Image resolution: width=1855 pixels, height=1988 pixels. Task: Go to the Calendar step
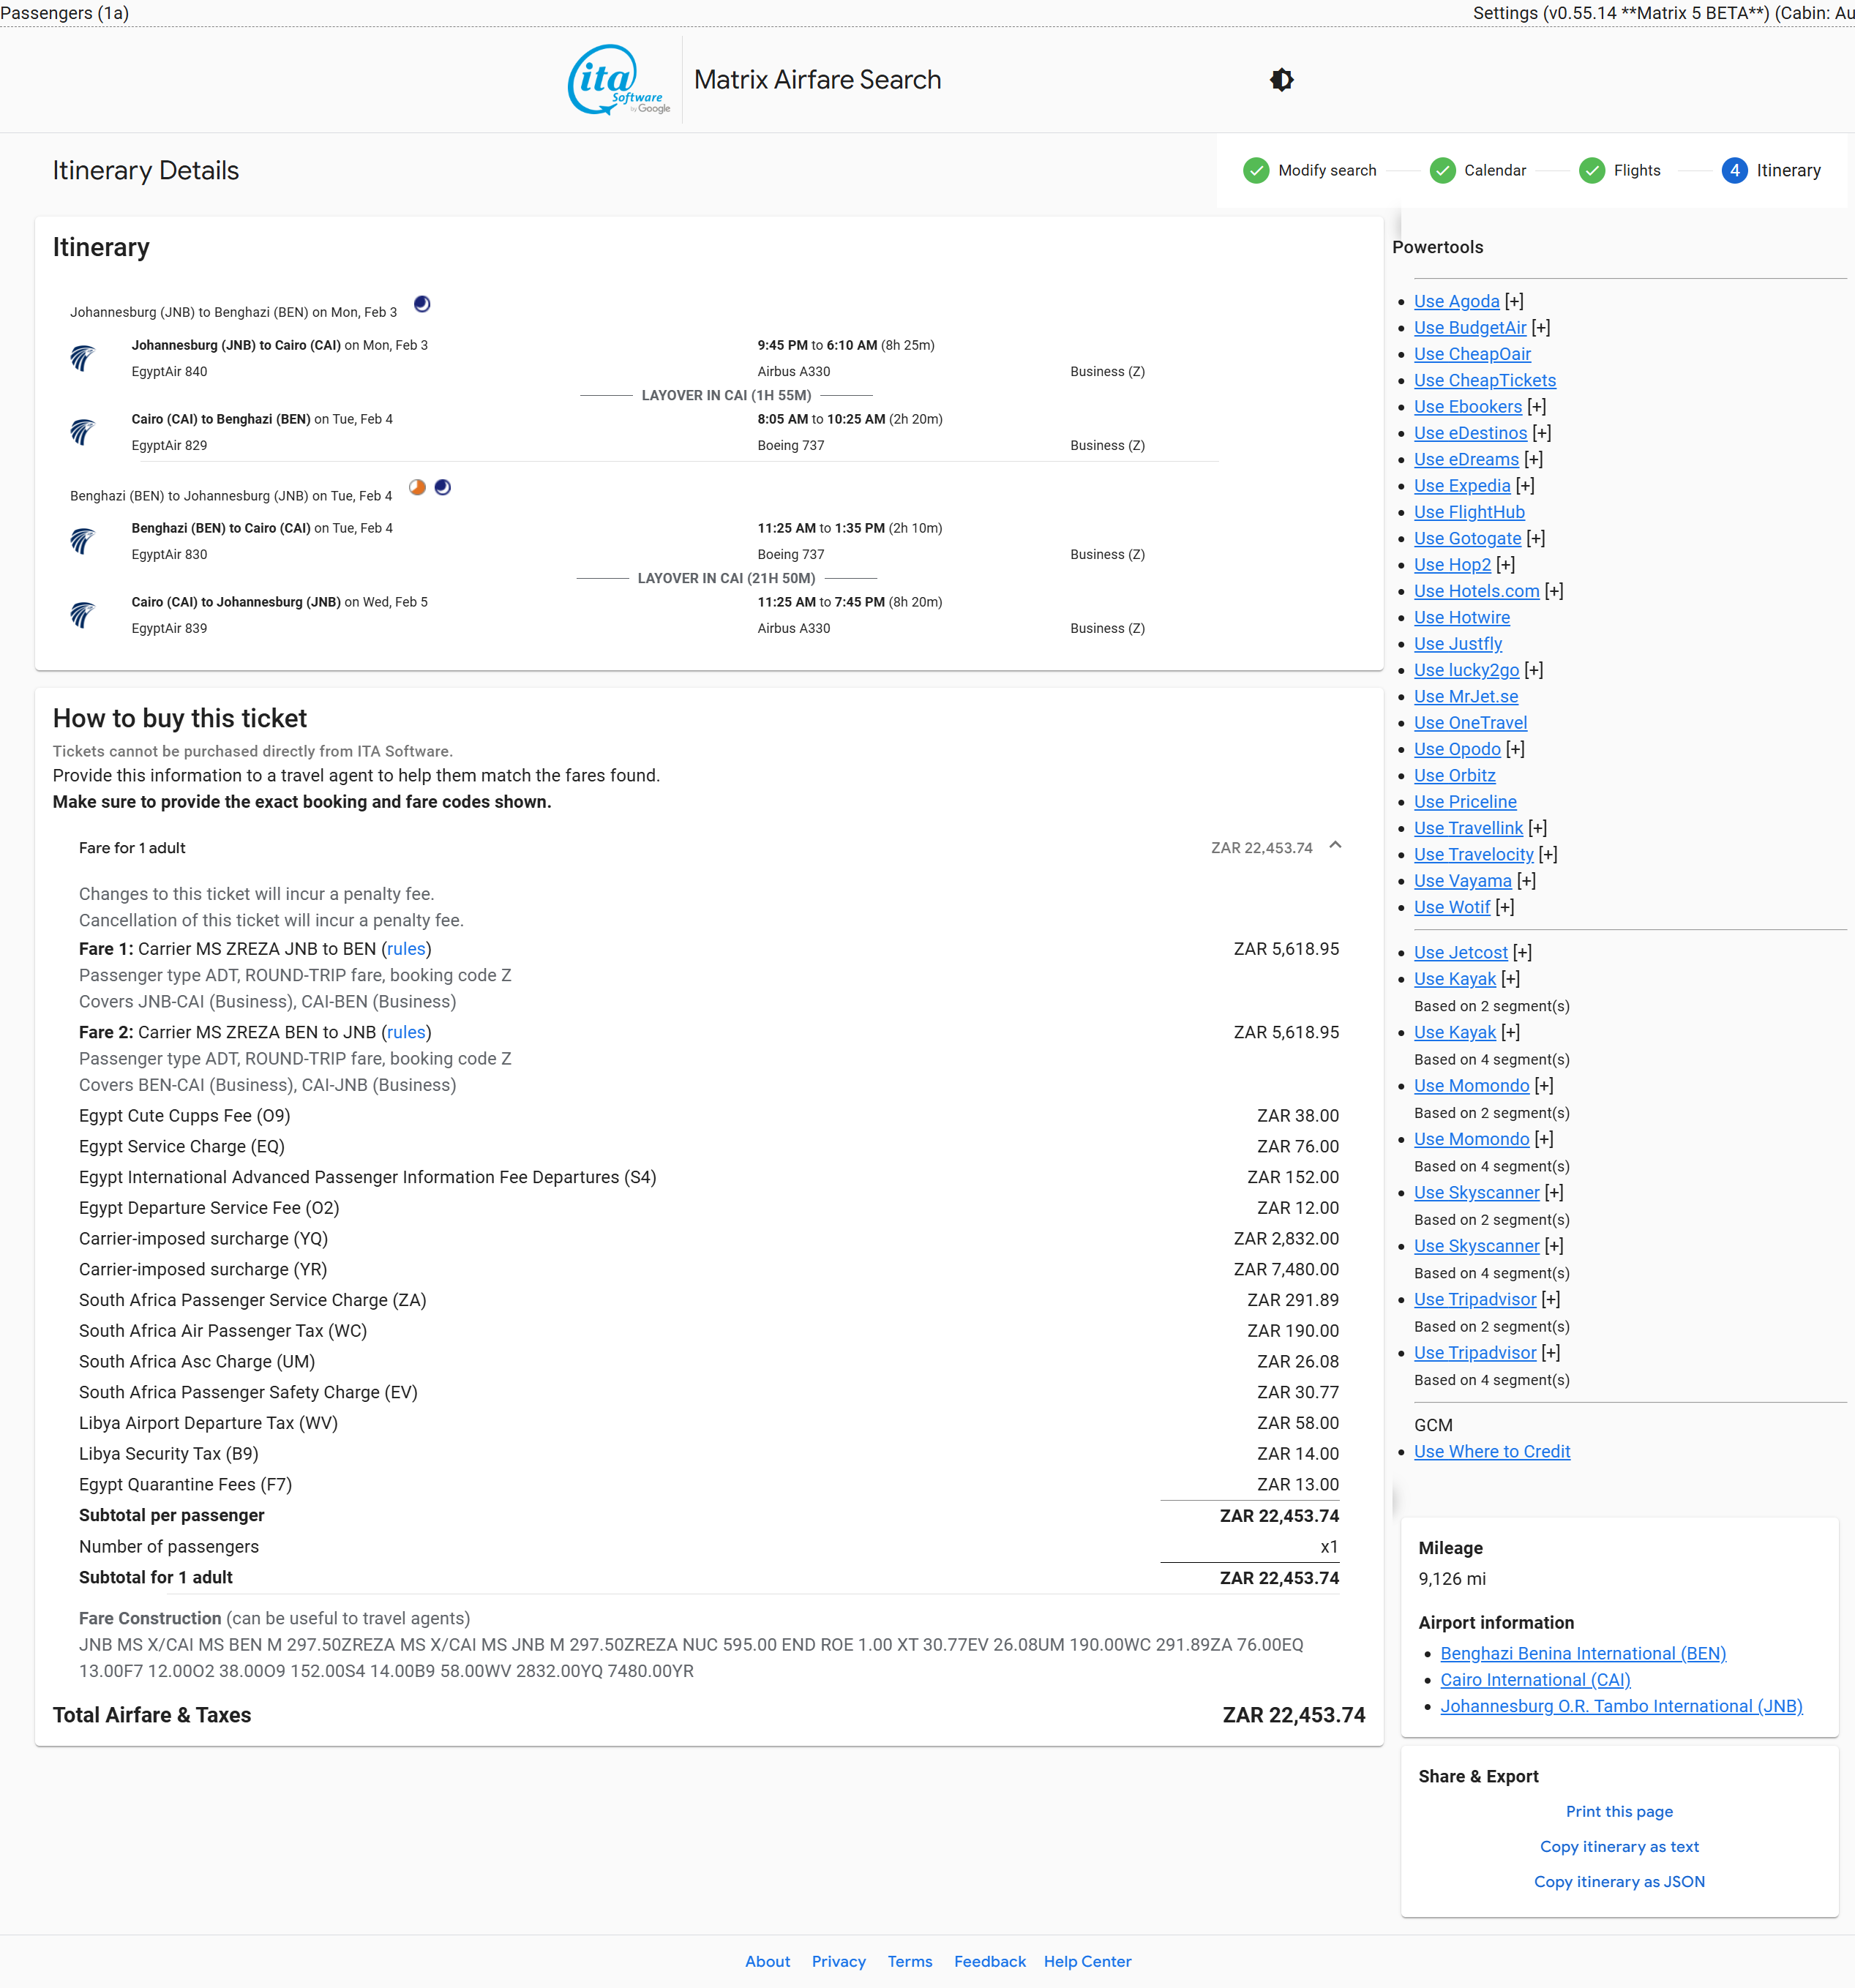tap(1494, 171)
